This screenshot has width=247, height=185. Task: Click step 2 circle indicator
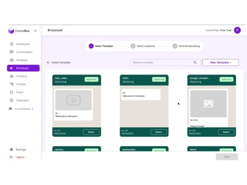click(x=133, y=46)
